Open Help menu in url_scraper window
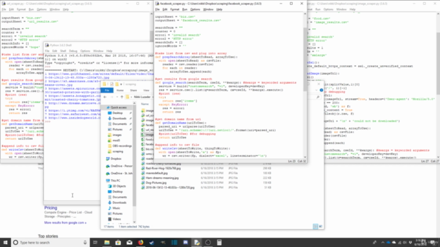440x247 pixels. [x=66, y=10]
